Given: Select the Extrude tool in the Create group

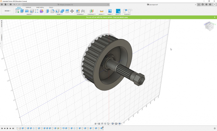Looking at the screenshot, I should pyautogui.click(x=22, y=11).
